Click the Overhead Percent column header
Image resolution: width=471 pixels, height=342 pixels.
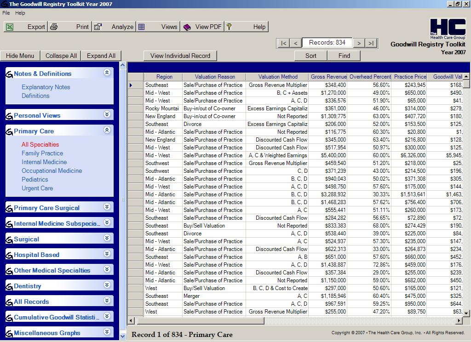click(x=369, y=77)
